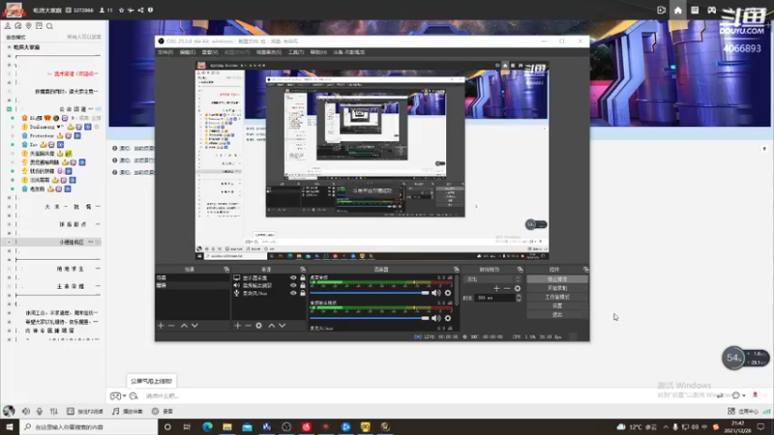Mute second audio channel speaker in OBS mixer
774x435 pixels.
(436, 318)
